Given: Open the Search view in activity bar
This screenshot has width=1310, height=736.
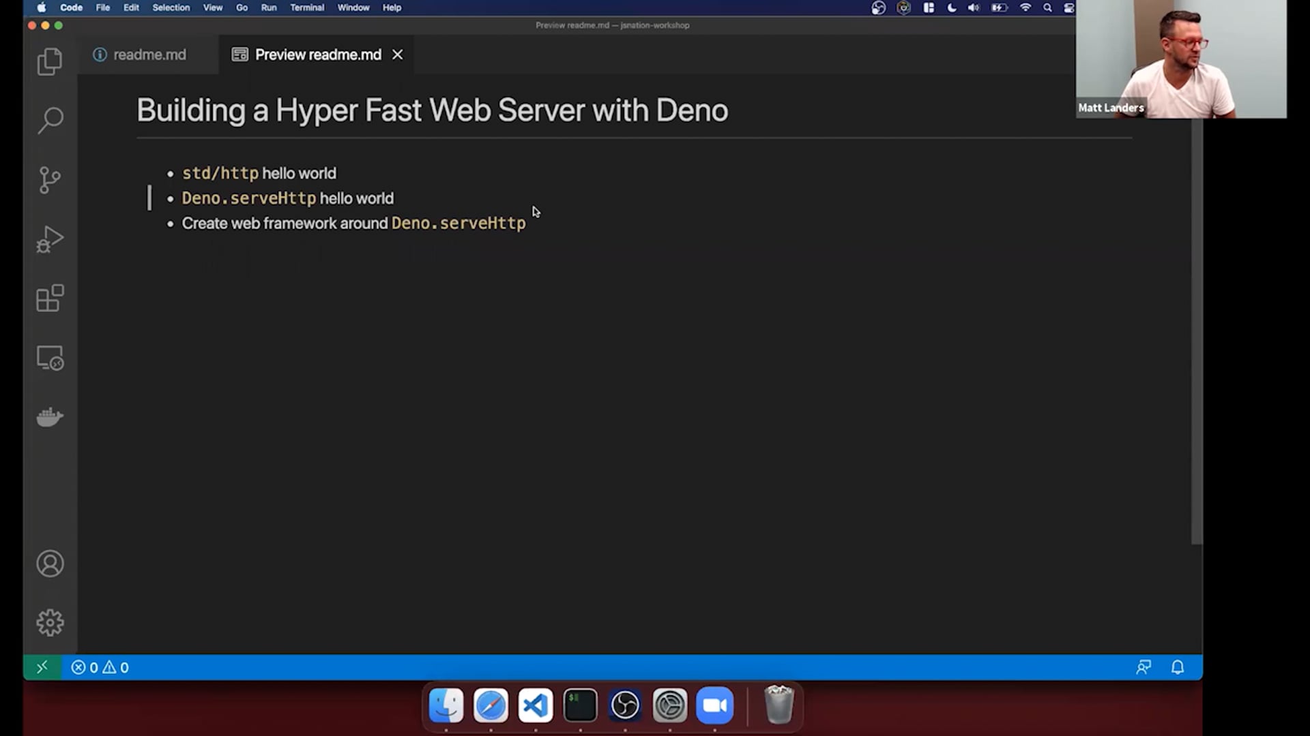Looking at the screenshot, I should pyautogui.click(x=50, y=121).
